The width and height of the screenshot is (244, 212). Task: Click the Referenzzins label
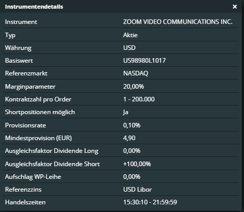point(23,190)
